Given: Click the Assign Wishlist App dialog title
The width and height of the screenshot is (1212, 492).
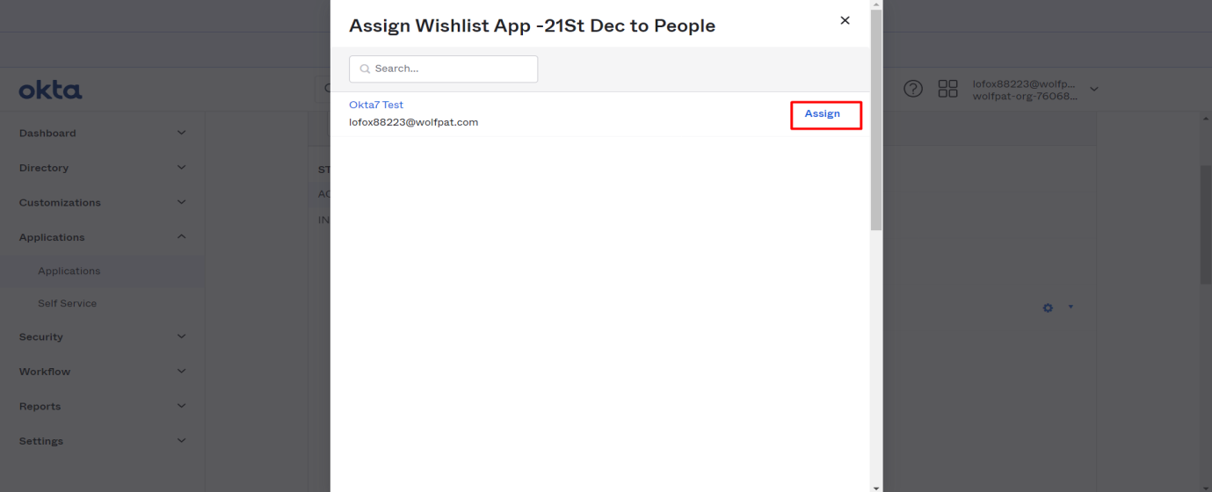Looking at the screenshot, I should [x=532, y=25].
